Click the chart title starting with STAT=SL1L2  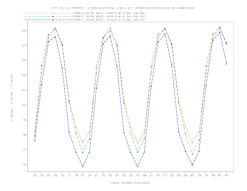pos(123,8)
